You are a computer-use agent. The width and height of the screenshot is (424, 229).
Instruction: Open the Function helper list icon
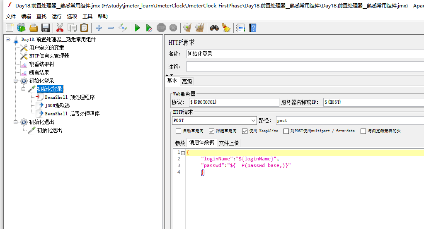point(240,28)
